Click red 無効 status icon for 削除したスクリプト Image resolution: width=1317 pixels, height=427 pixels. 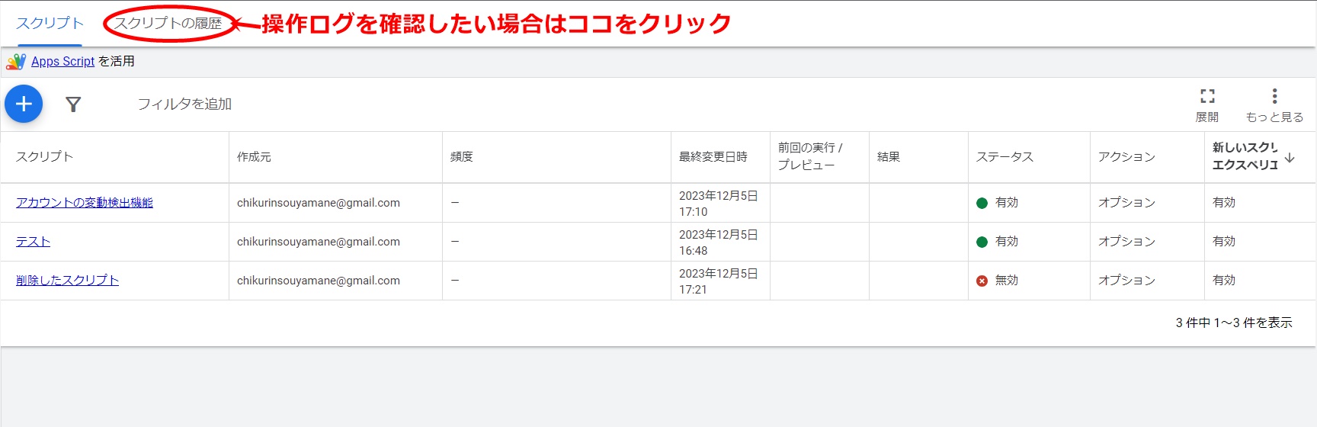tap(982, 281)
